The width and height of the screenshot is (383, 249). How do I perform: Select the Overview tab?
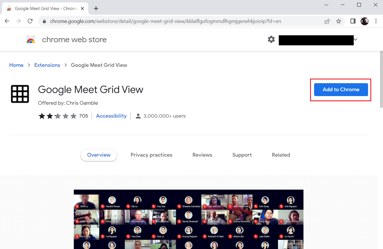99,155
